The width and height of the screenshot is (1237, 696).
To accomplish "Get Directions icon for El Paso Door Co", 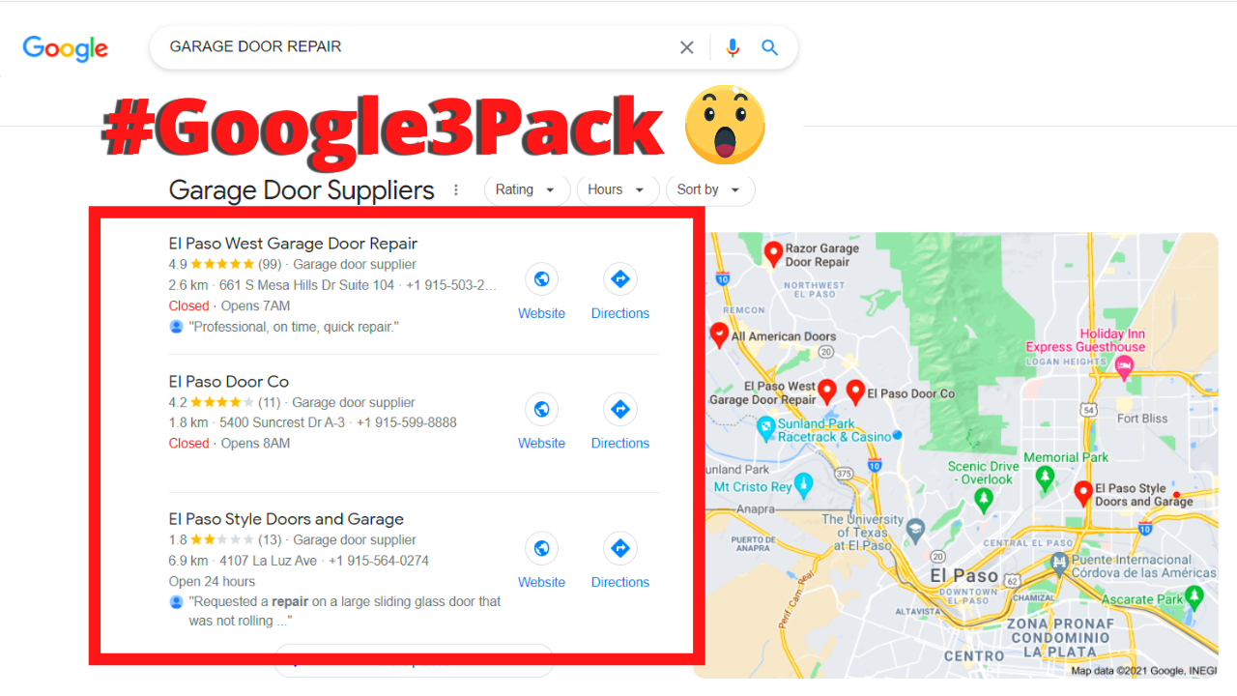I will 619,409.
